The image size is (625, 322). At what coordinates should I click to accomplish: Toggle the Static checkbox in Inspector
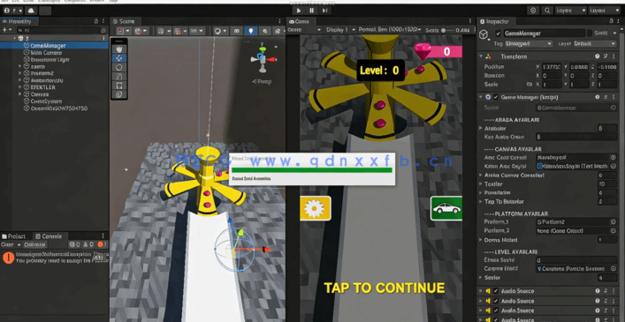click(589, 34)
